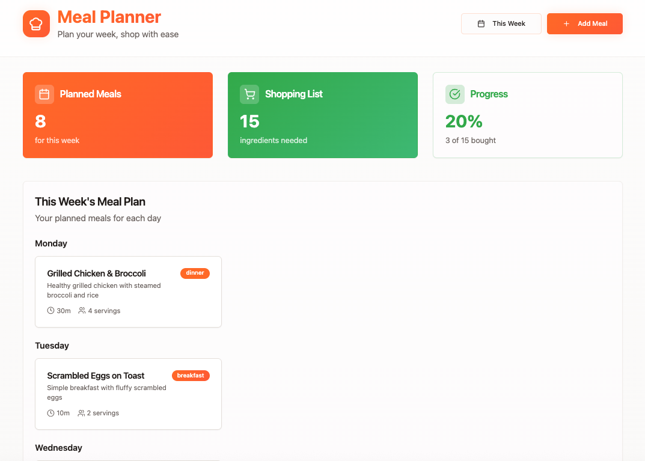Select the Scrambled Eggs on Toast card

[x=128, y=394]
